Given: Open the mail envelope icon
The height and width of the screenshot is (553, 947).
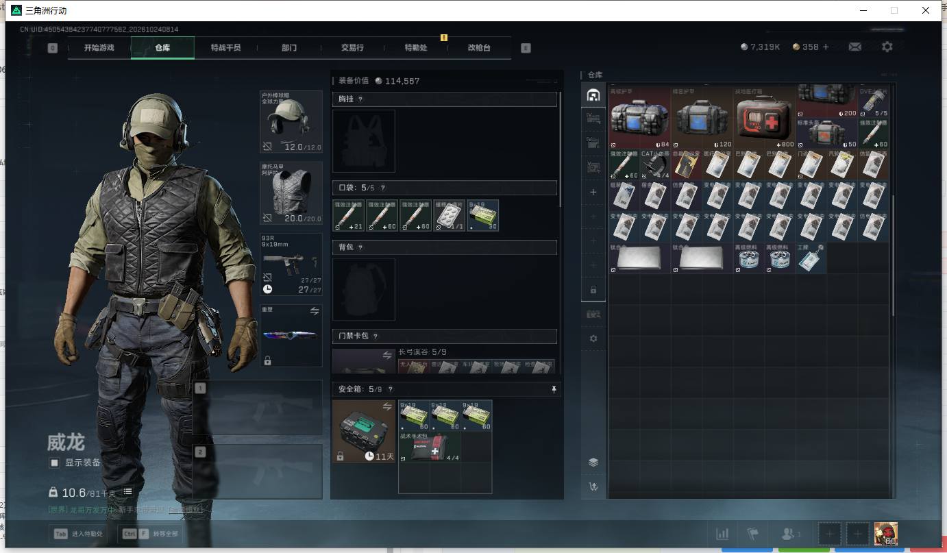Looking at the screenshot, I should click(x=854, y=47).
